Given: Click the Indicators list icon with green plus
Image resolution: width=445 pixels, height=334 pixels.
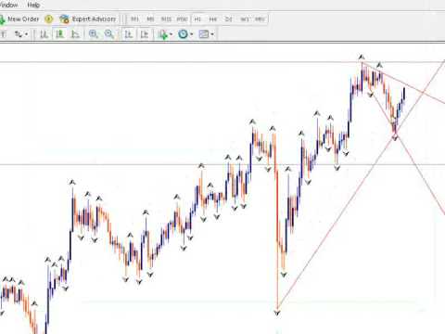Looking at the screenshot, I should (x=163, y=34).
